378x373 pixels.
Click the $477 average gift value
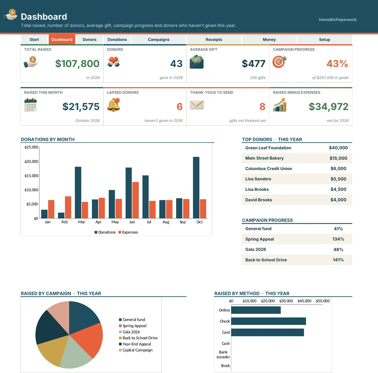(x=254, y=63)
